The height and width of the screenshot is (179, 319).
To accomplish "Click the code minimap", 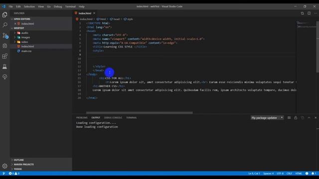I will click(306, 25).
